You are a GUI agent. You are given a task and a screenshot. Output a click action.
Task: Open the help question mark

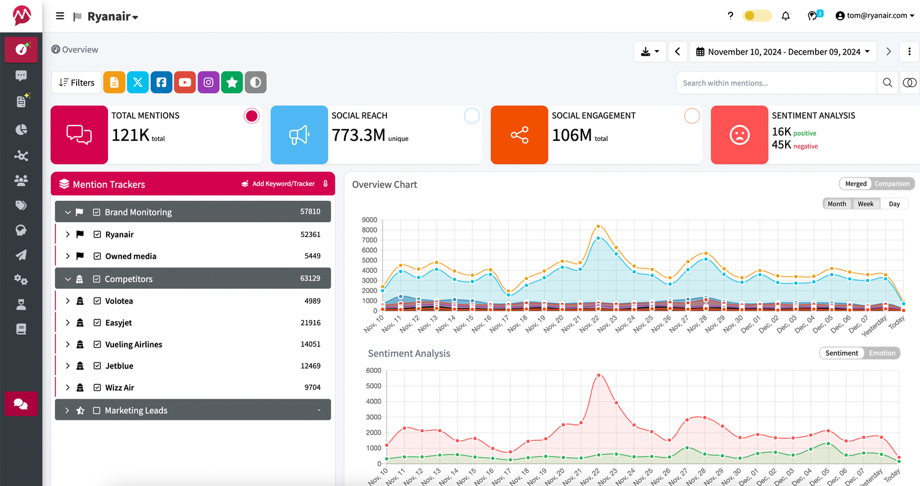[x=730, y=16]
